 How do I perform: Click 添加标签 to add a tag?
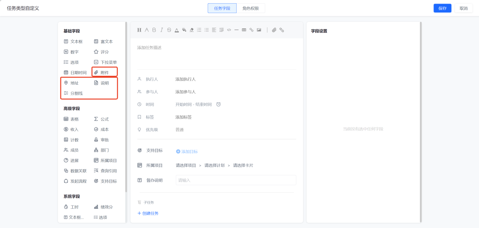tap(184, 117)
